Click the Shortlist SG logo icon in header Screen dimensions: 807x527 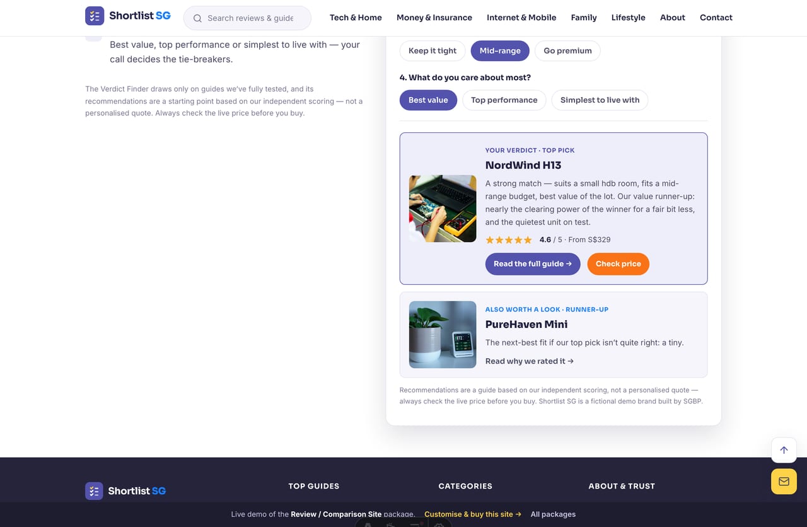point(95,16)
